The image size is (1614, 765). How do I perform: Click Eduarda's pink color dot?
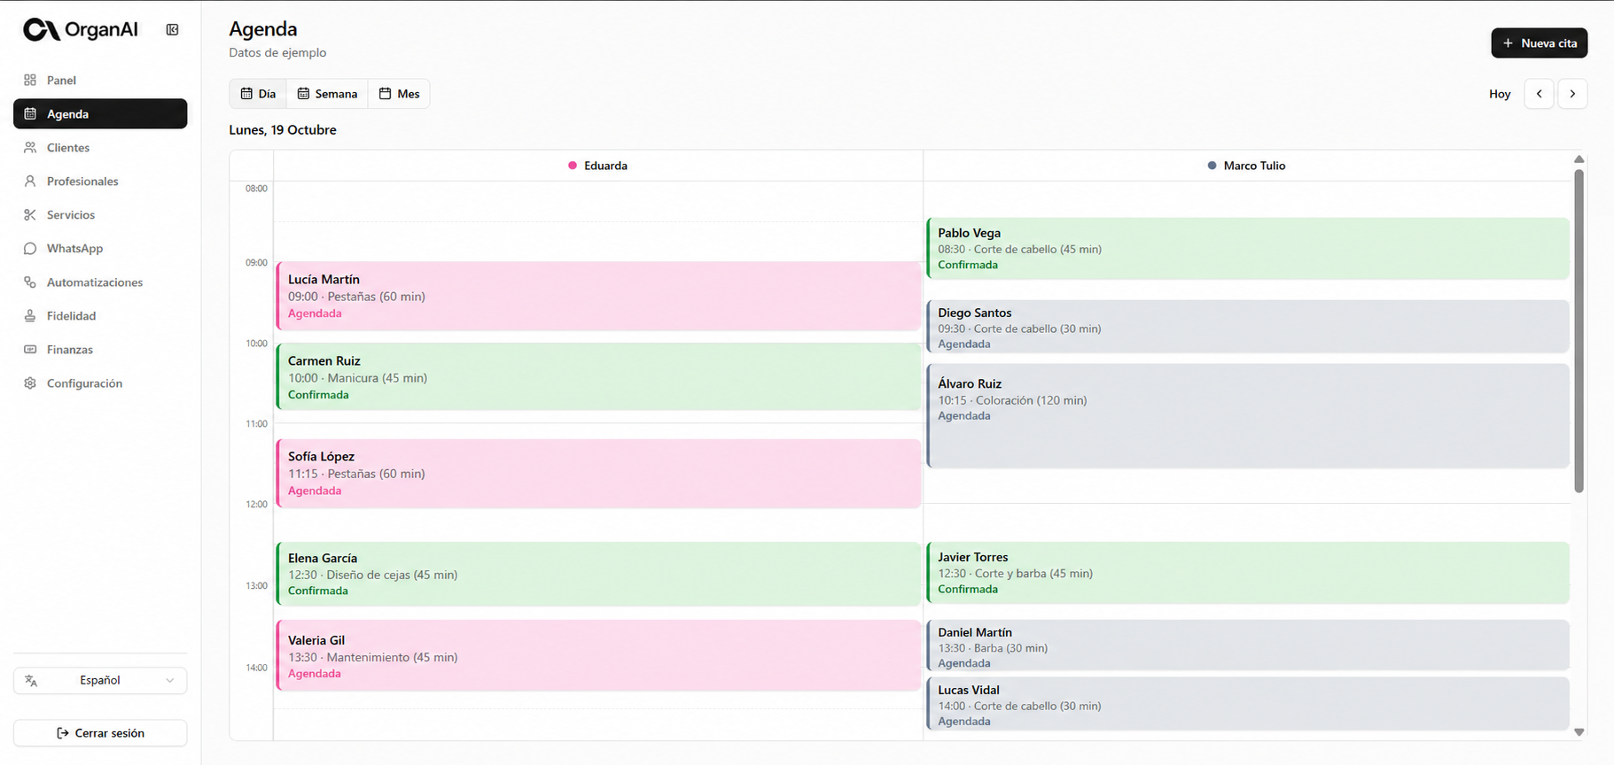tap(573, 166)
